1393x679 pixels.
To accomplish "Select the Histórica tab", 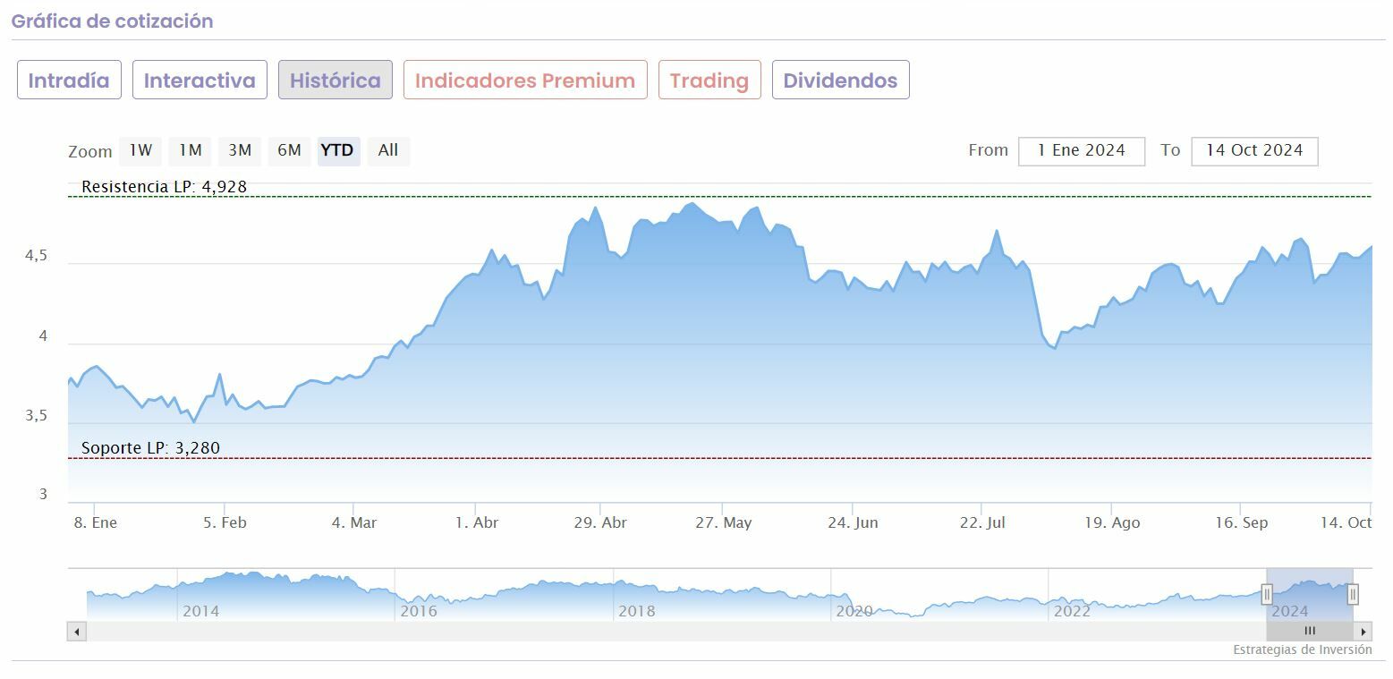I will click(335, 81).
